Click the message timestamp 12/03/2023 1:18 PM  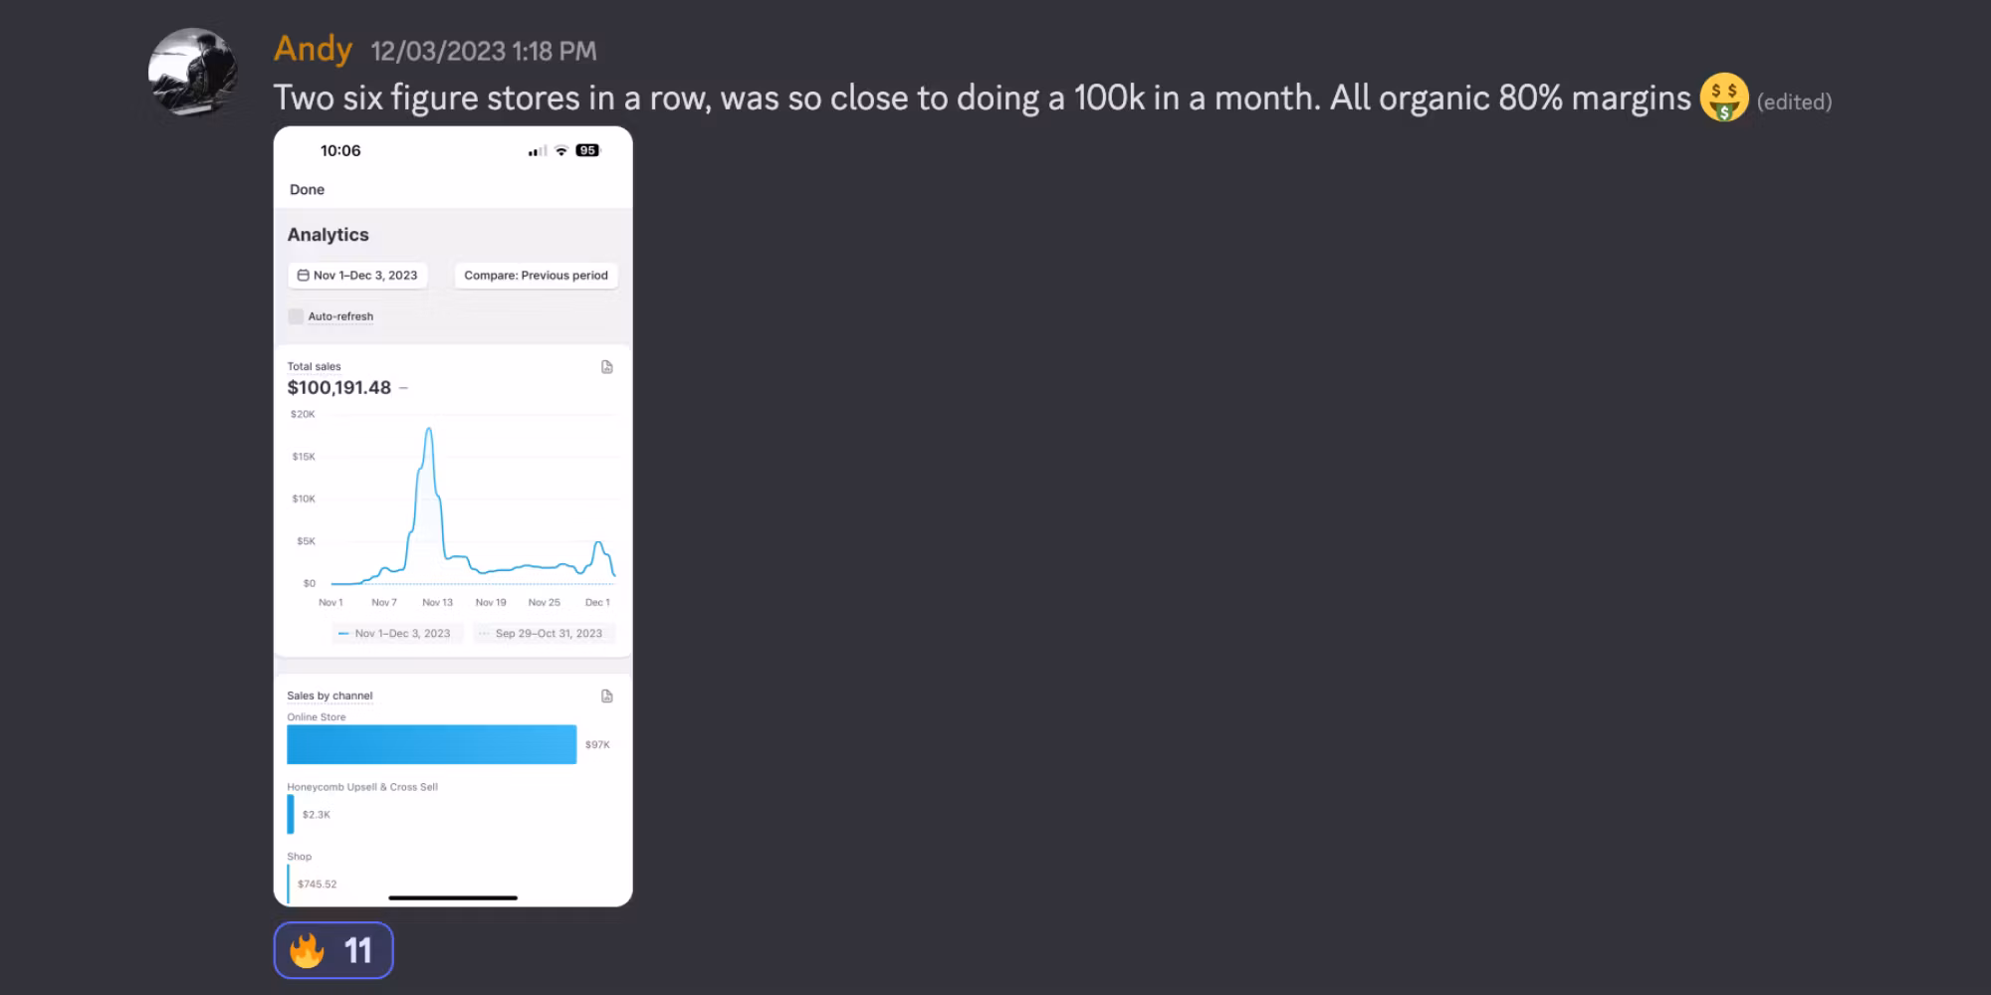tap(484, 52)
